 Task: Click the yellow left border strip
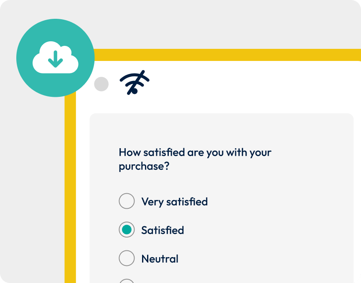[x=70, y=188]
